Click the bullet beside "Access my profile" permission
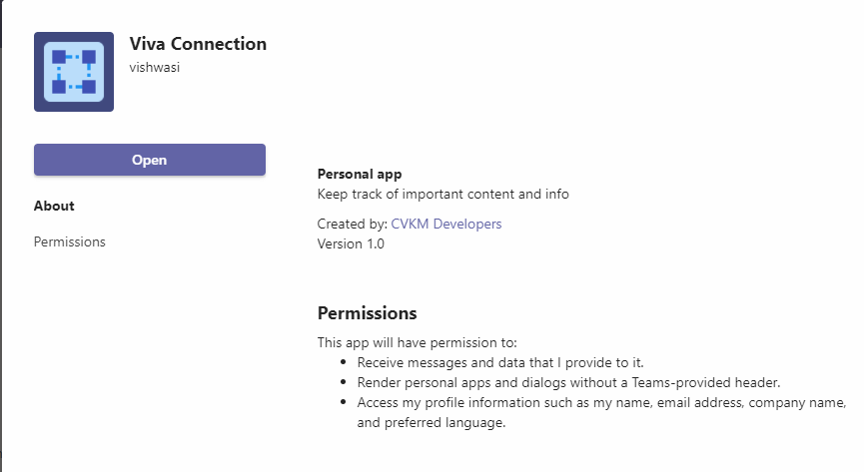Image resolution: width=864 pixels, height=472 pixels. pos(345,402)
